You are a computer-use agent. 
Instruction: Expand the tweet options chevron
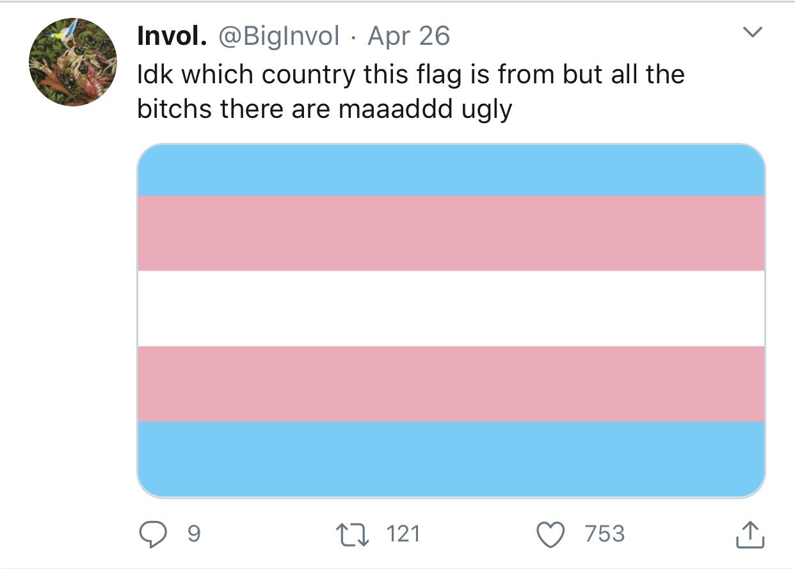click(x=754, y=31)
